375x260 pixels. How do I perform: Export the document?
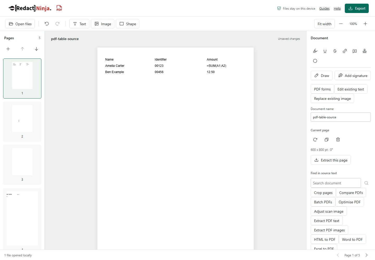[357, 8]
